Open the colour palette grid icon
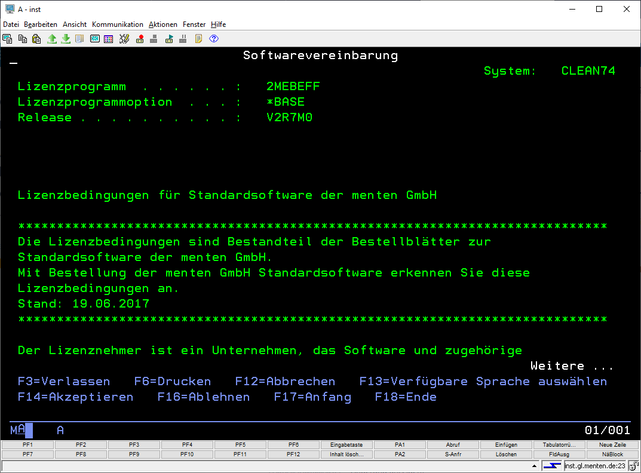This screenshot has width=641, height=473. tap(108, 39)
